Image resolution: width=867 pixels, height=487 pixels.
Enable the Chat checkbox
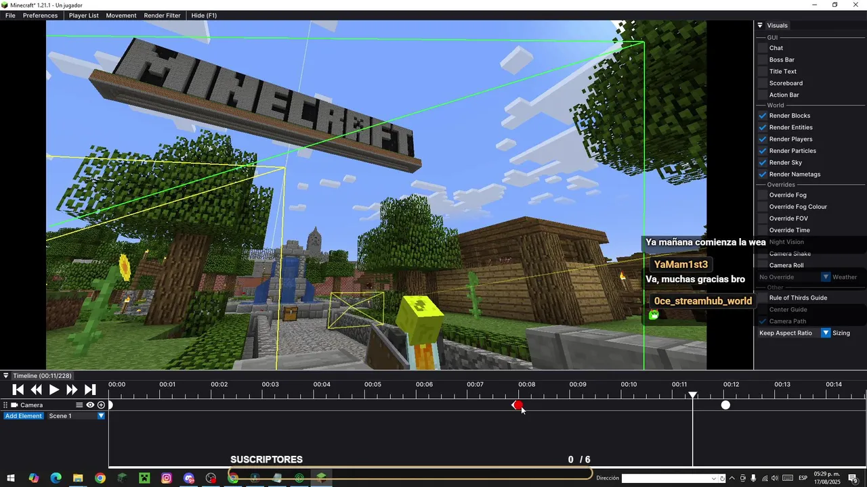(x=763, y=48)
